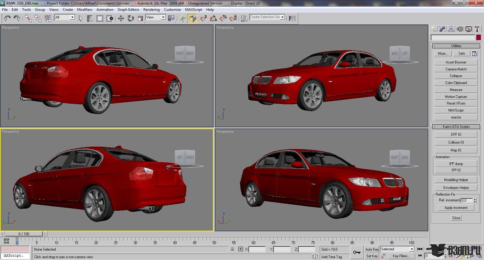484x260 pixels.
Task: Click the Undo arrow icon
Action: (7, 18)
